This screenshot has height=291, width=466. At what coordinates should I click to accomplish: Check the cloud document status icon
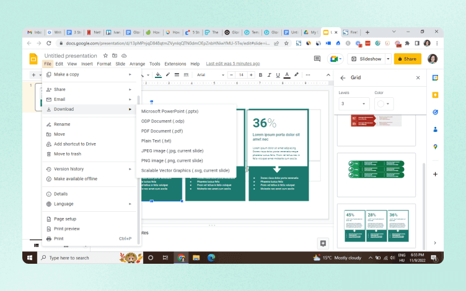pos(124,56)
